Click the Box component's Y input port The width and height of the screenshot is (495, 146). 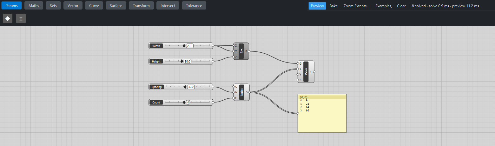[x=234, y=51]
